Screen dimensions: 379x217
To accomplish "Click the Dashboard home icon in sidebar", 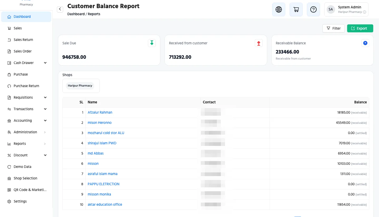I will pos(9,17).
